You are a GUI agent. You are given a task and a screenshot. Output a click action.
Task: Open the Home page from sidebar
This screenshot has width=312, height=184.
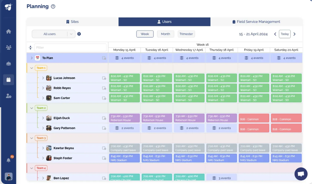point(8,31)
